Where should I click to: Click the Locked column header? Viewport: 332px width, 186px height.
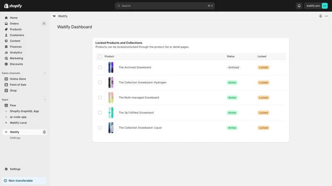coord(262,56)
